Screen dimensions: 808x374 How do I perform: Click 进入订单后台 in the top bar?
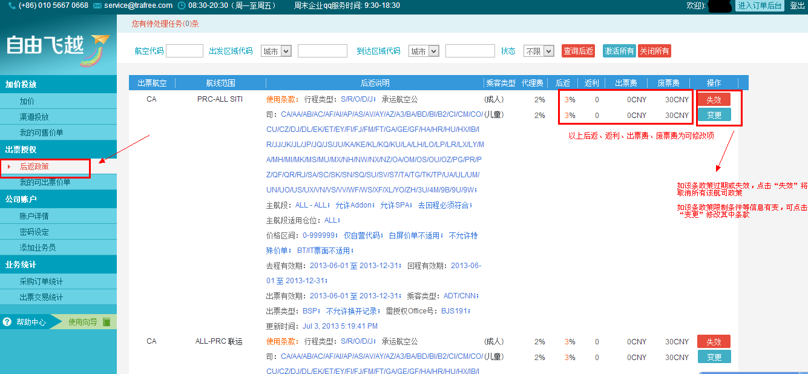coord(760,5)
